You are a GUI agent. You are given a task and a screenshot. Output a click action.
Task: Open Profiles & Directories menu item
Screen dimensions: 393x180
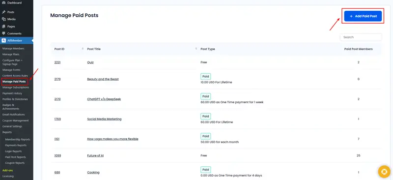click(x=15, y=99)
